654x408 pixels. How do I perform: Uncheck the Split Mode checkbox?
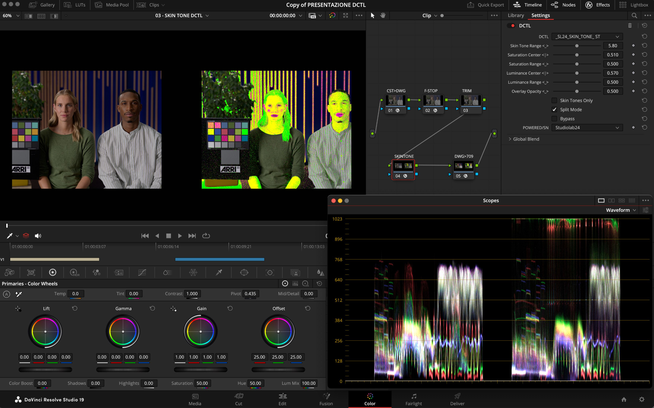pos(554,109)
